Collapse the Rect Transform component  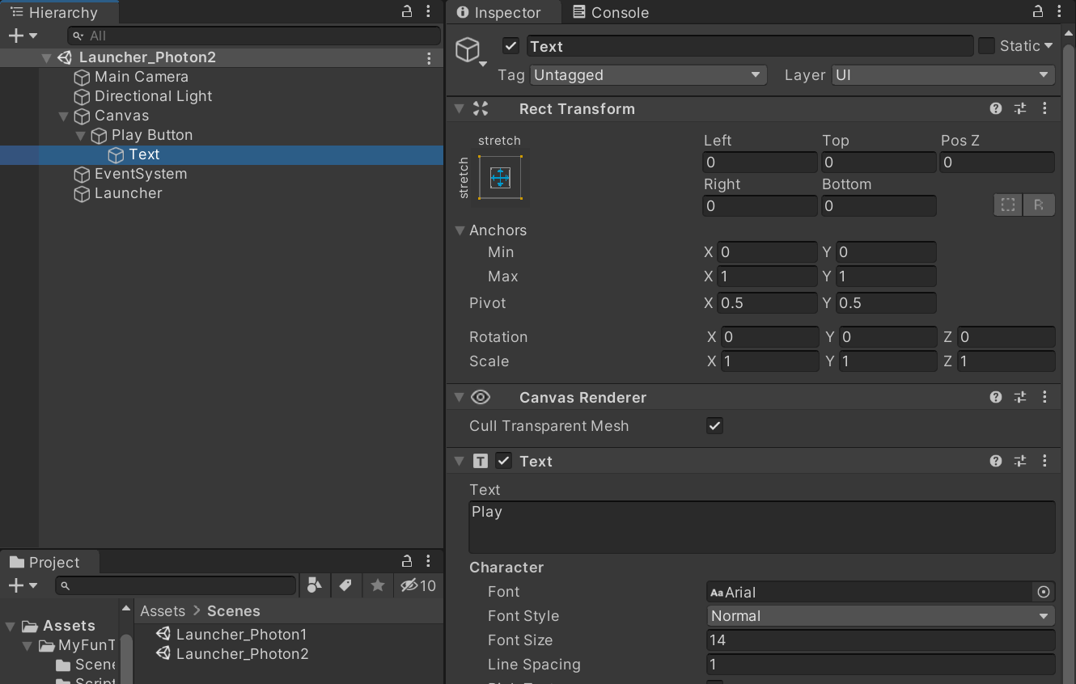click(459, 109)
